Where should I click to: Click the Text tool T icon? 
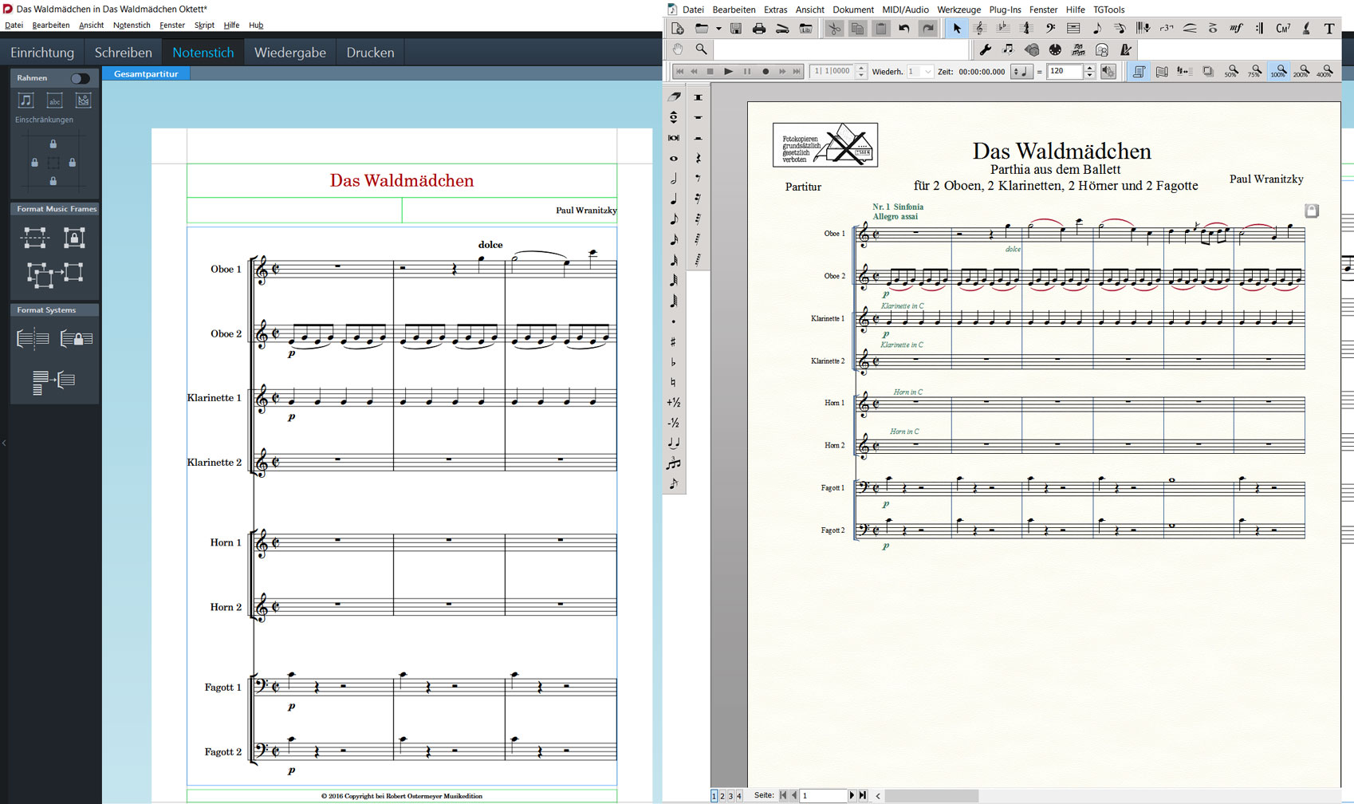[x=1328, y=29]
